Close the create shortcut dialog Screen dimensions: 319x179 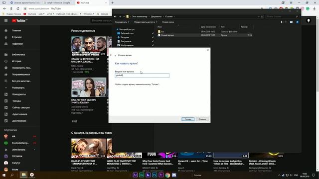click(x=208, y=50)
